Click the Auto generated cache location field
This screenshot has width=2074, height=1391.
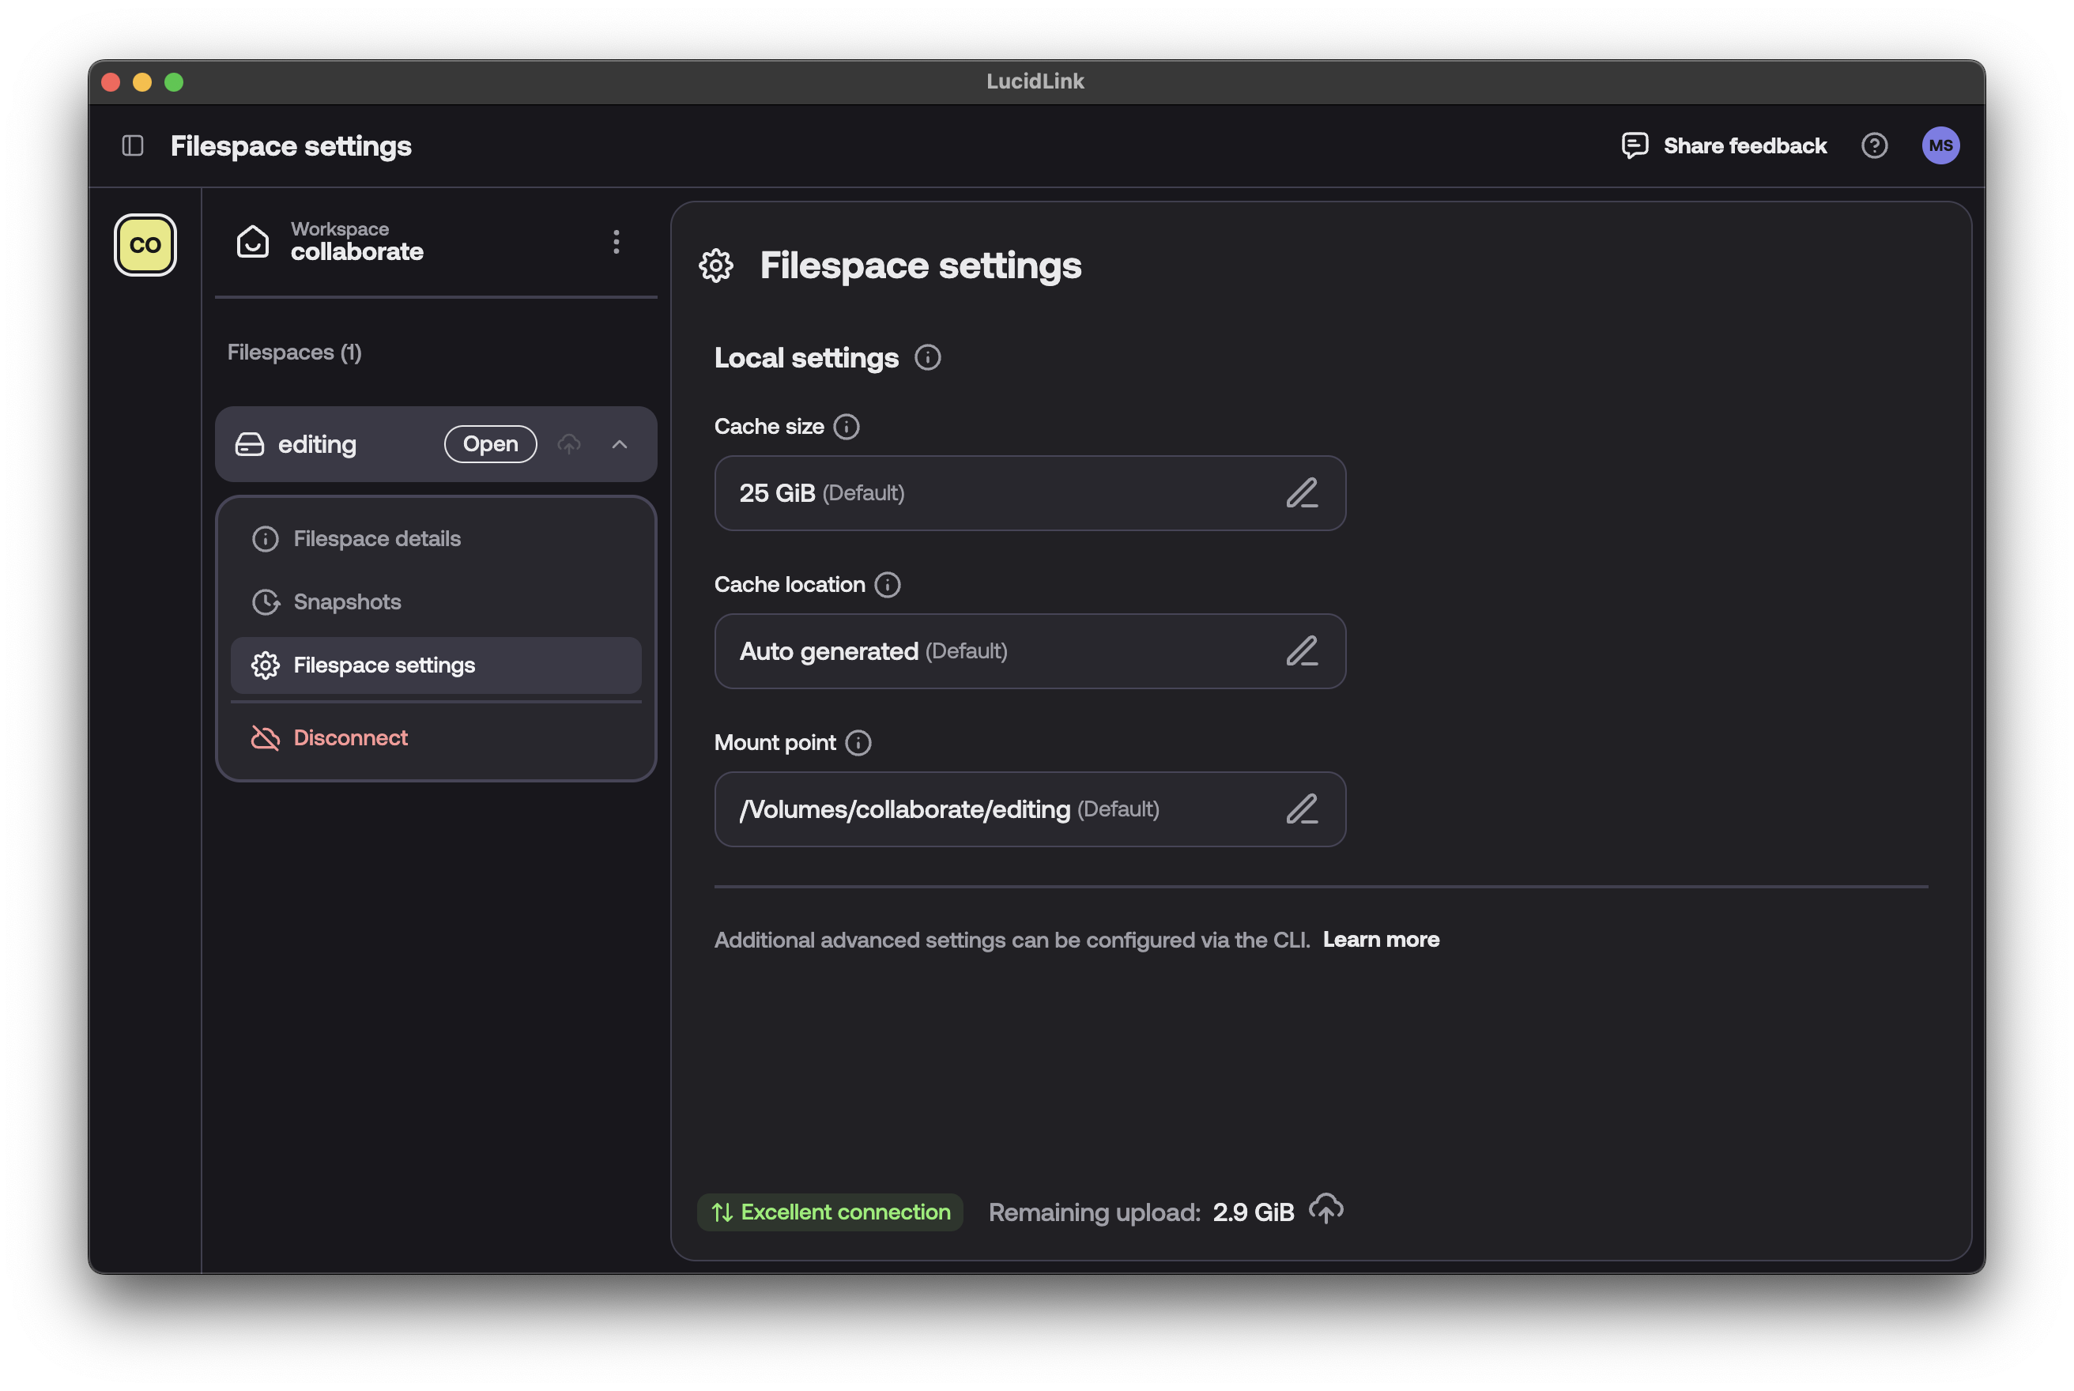point(1030,651)
